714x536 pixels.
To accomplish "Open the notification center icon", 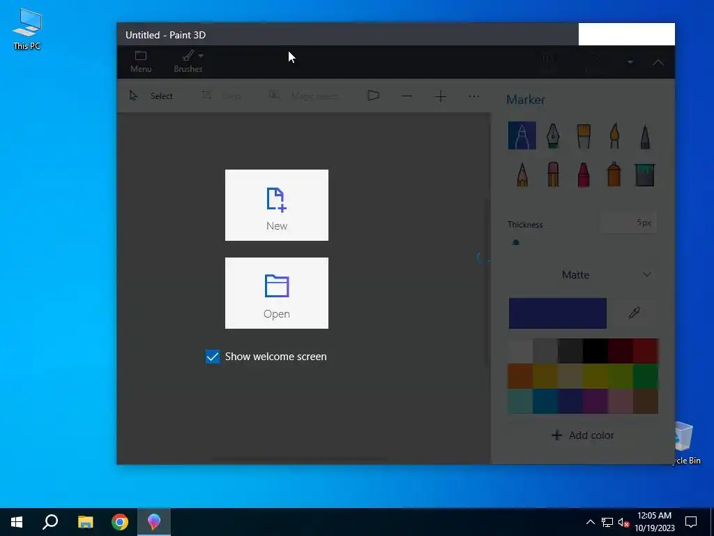I will (691, 522).
